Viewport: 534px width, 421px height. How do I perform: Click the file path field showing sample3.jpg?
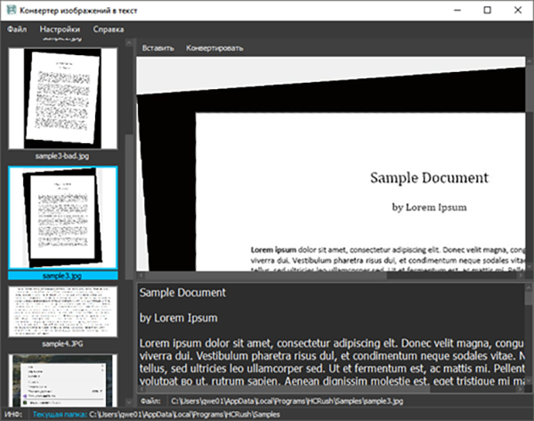point(287,401)
